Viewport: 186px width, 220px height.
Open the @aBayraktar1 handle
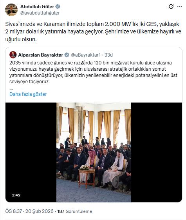(x=86, y=55)
